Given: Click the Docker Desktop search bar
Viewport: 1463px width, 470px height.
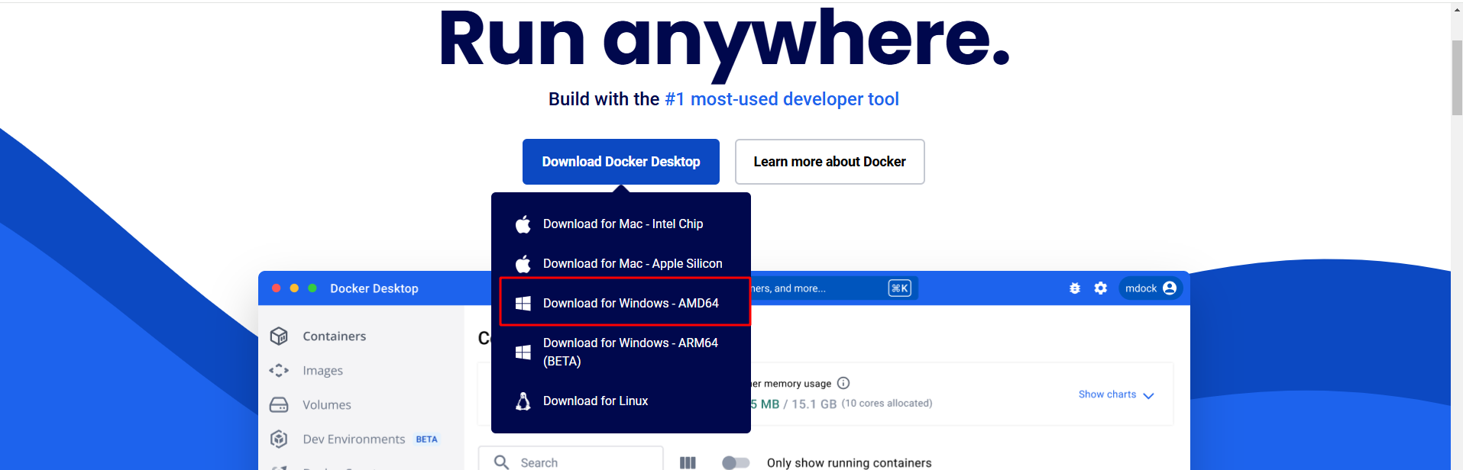Looking at the screenshot, I should [834, 288].
